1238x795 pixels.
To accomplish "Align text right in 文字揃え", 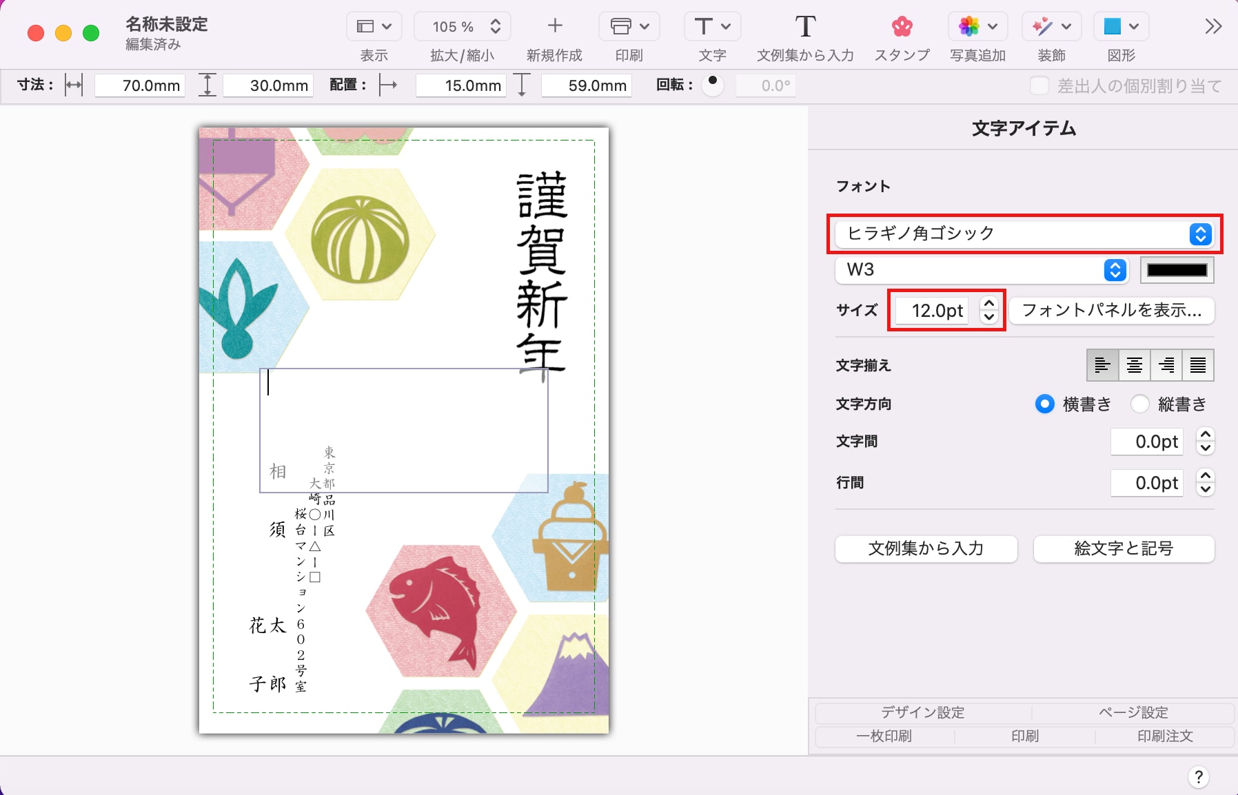I will (x=1166, y=365).
